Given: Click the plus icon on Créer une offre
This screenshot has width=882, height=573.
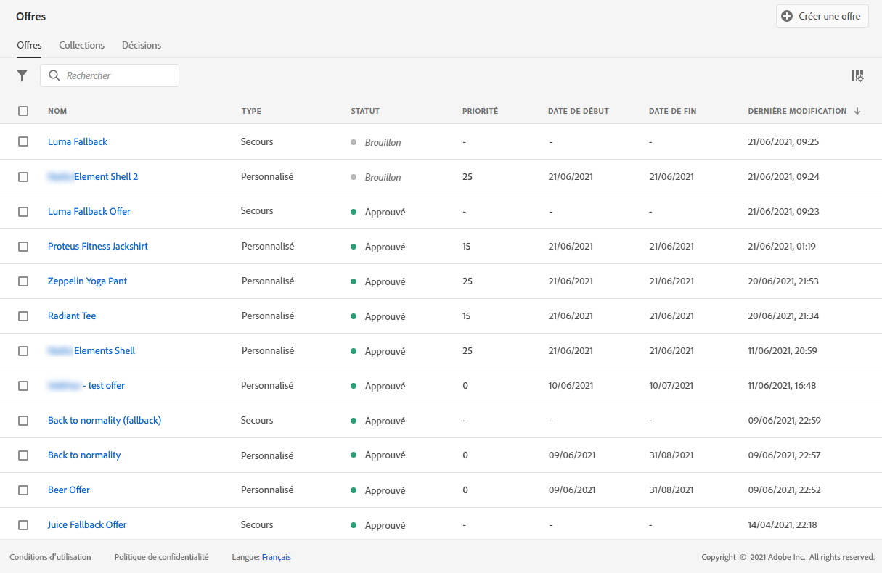Looking at the screenshot, I should pyautogui.click(x=787, y=16).
